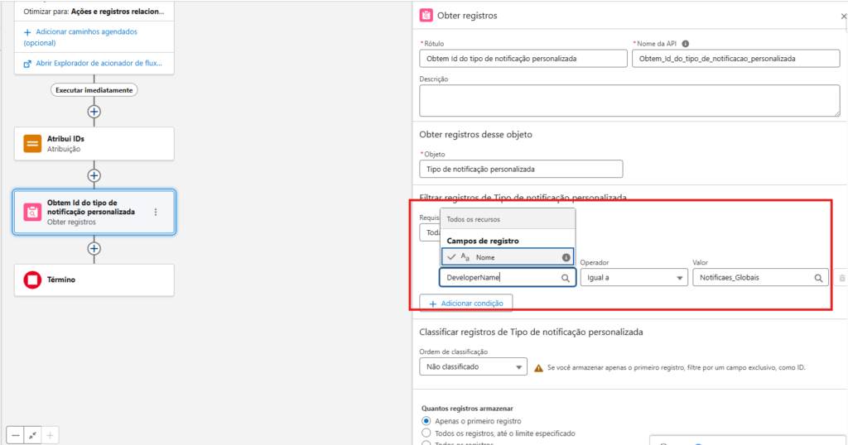848x445 pixels.
Task: Click into the Descrição text area
Action: (629, 100)
